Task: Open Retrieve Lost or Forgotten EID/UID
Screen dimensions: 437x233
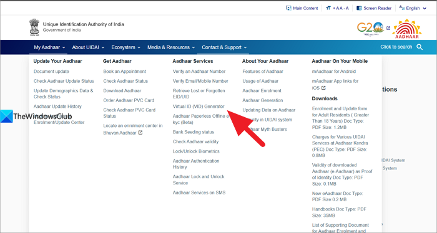Action: [199, 93]
